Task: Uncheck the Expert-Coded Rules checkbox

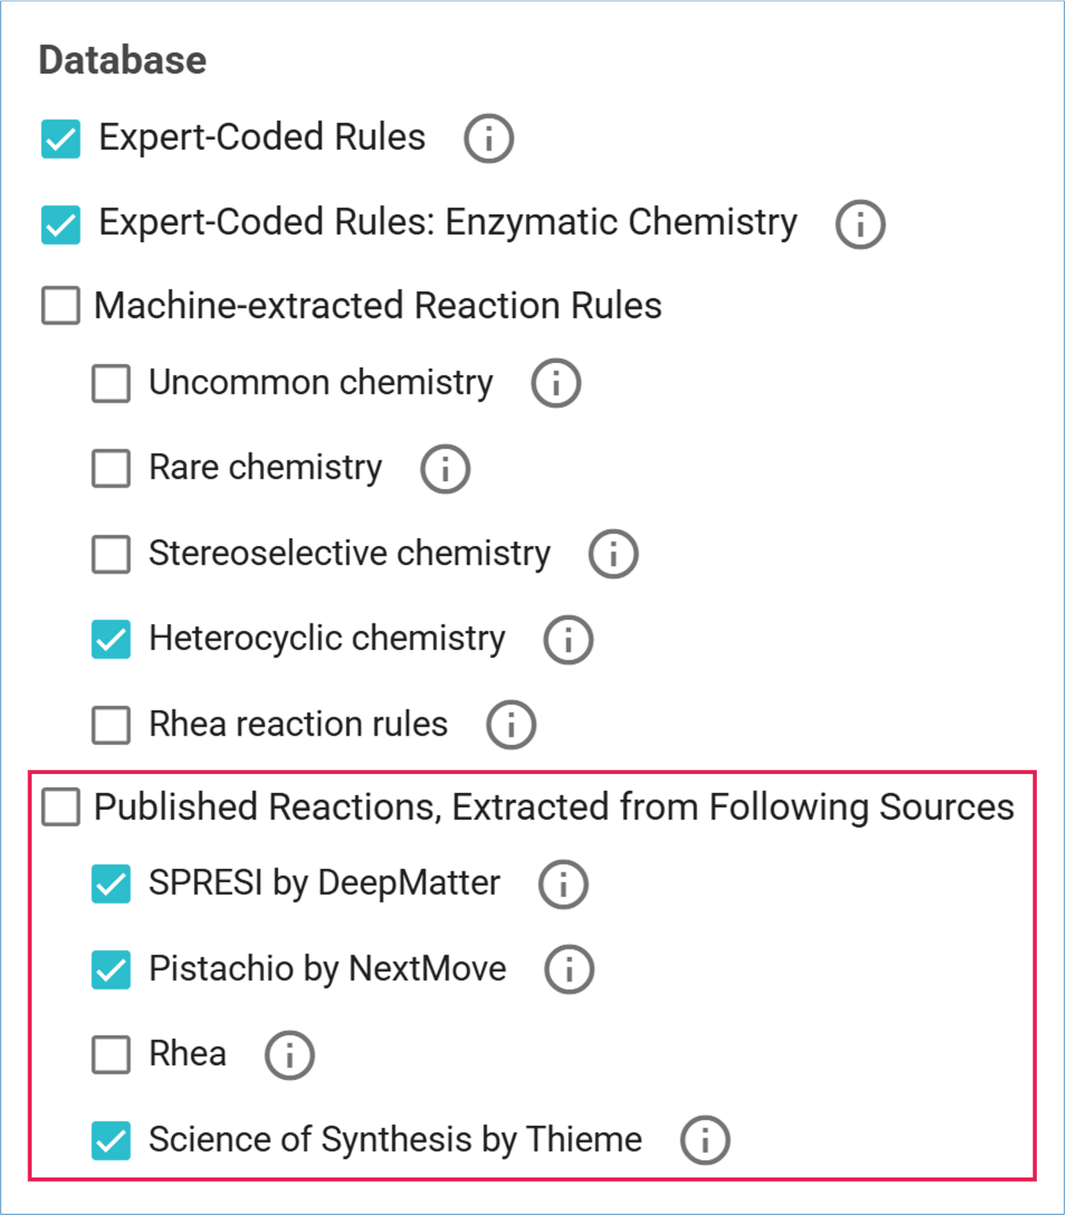Action: [x=61, y=139]
